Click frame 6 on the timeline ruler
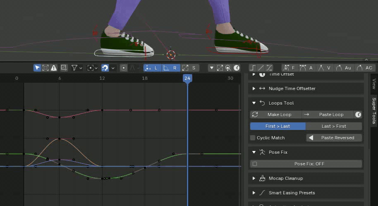The height and width of the screenshot is (206, 378). click(x=60, y=78)
